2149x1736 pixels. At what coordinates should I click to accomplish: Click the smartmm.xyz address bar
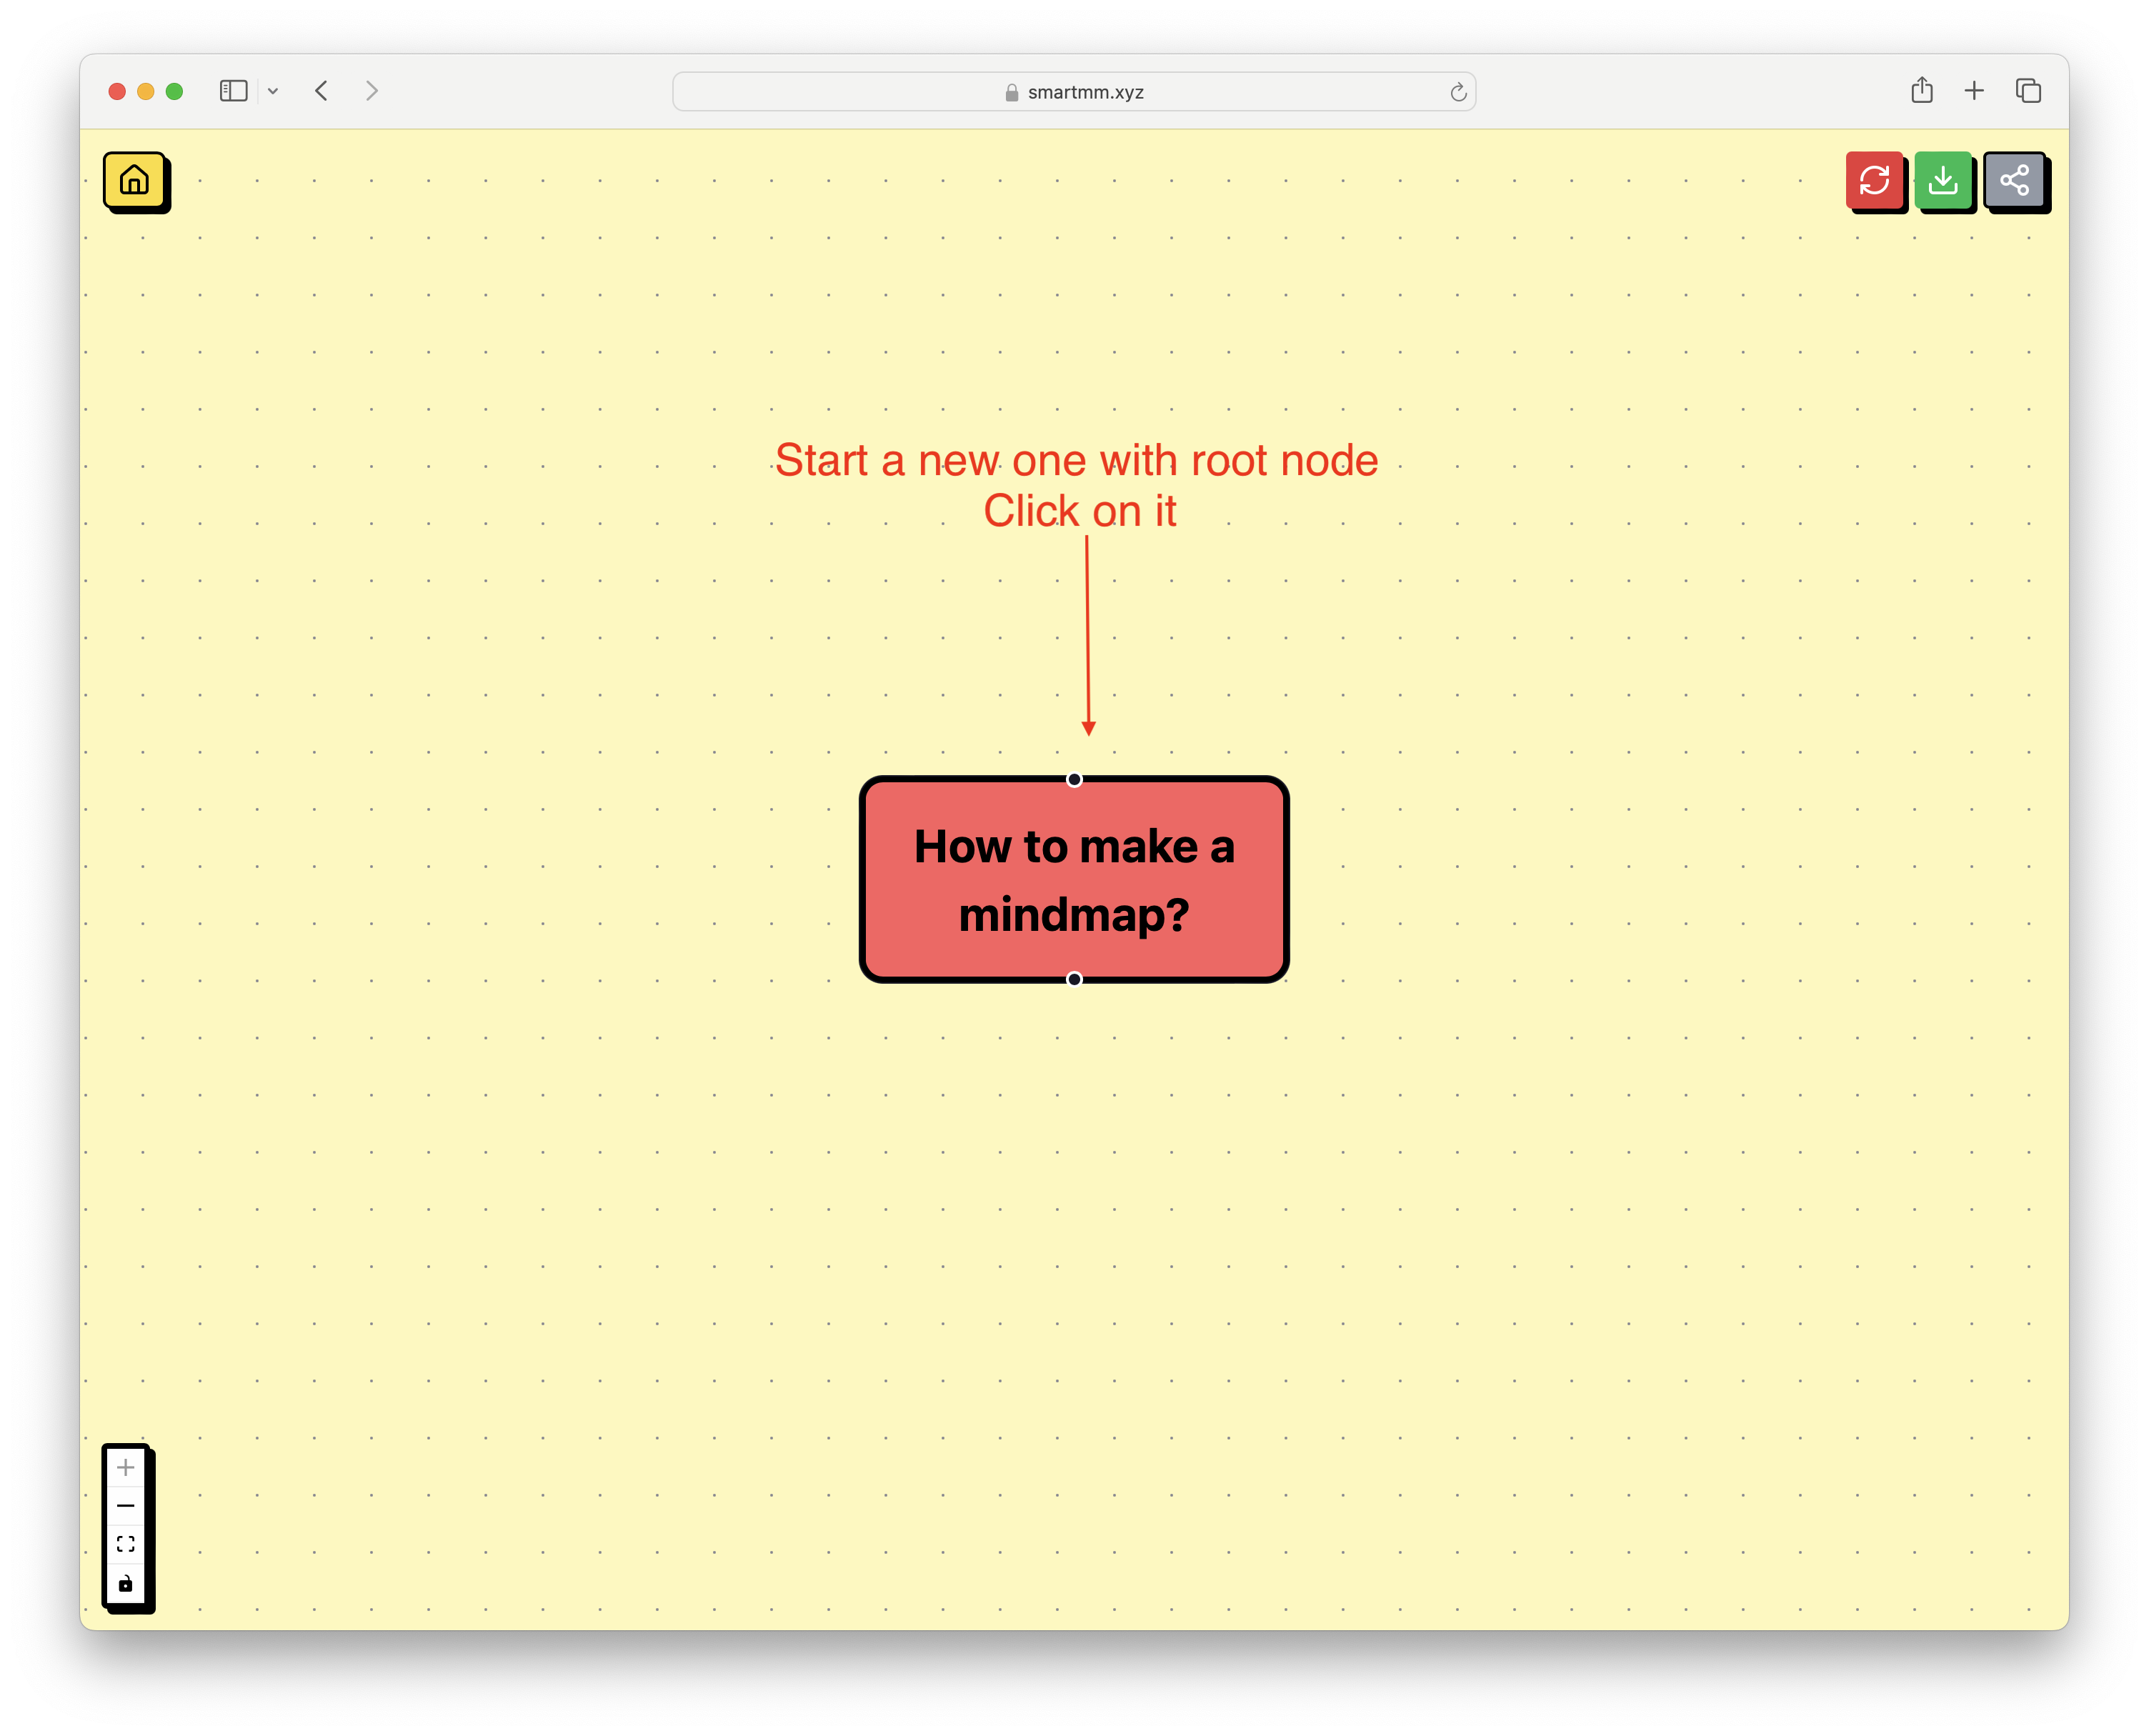(x=1074, y=92)
